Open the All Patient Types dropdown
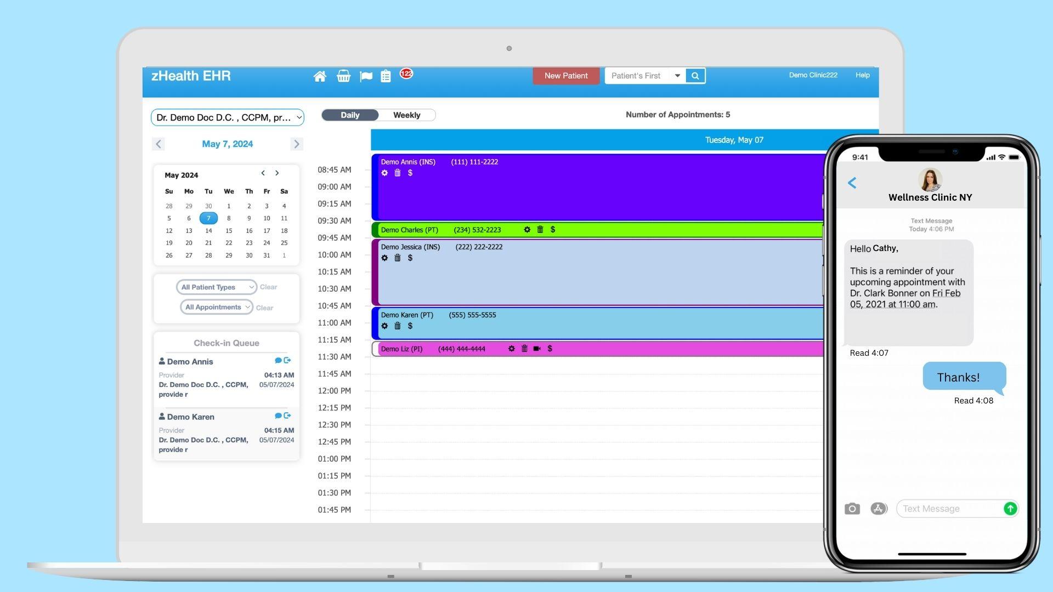 click(216, 287)
